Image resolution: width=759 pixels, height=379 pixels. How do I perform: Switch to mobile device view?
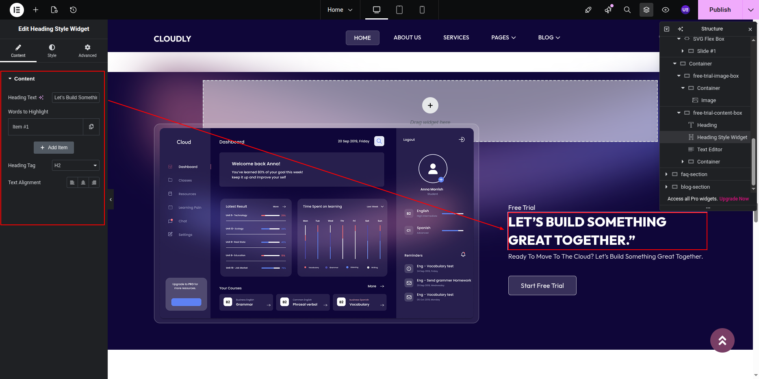(422, 10)
